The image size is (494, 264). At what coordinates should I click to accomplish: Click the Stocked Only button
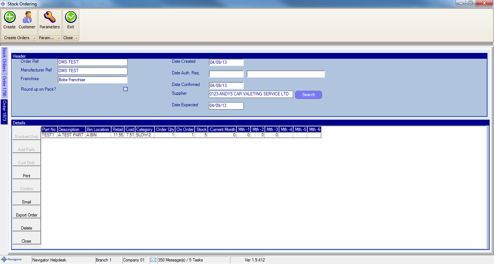(27, 133)
